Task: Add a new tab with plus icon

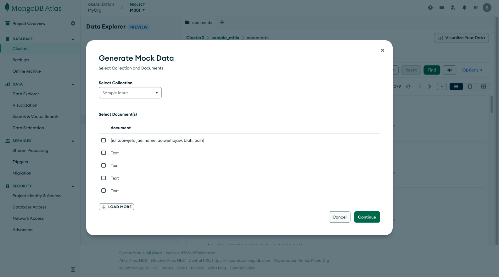Action: tap(222, 22)
